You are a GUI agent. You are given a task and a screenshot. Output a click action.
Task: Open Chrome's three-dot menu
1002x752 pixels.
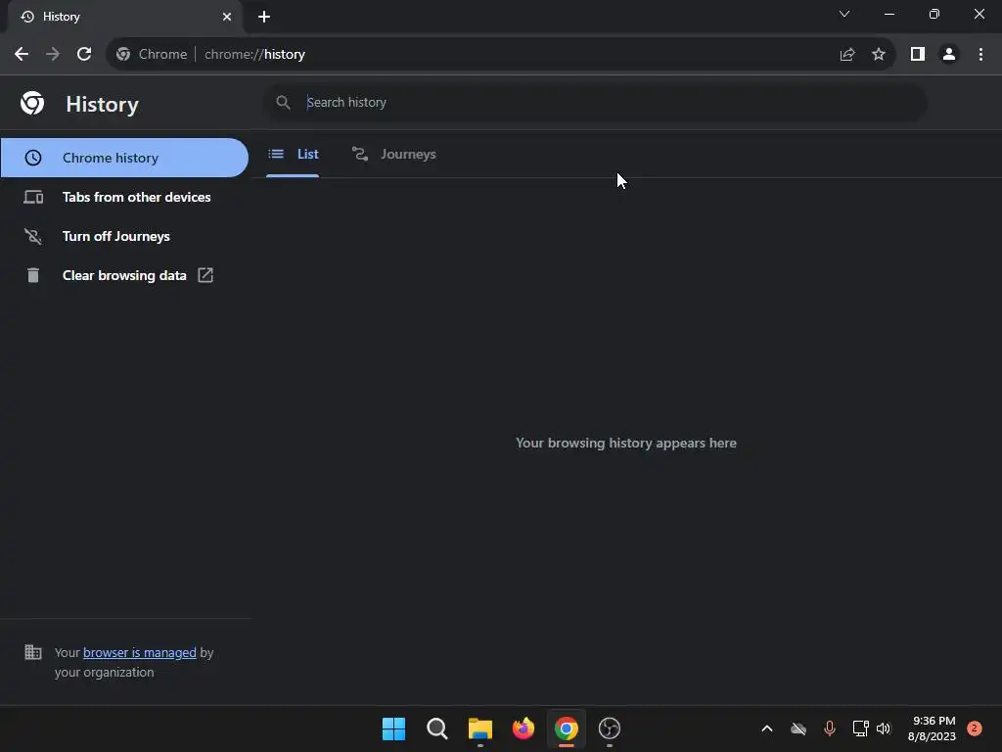click(x=980, y=55)
